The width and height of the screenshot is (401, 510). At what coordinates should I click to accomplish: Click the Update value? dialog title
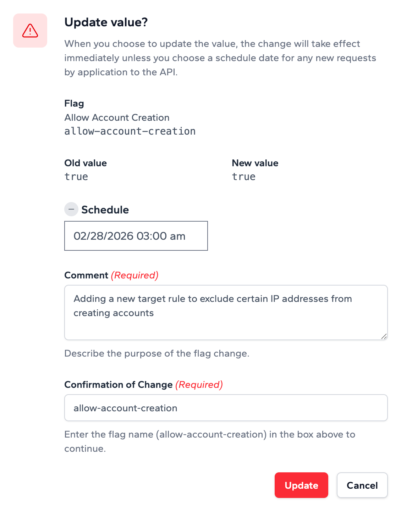(106, 22)
